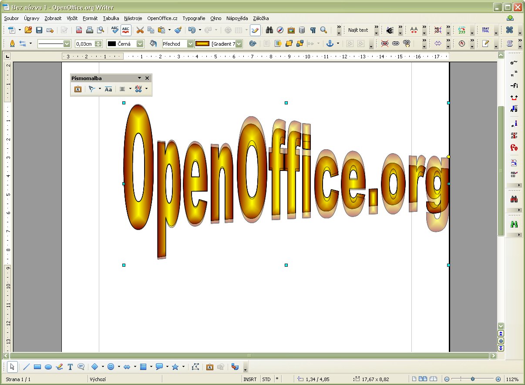Expand the Basic Shapes arrow in the Drawing toolbar
525x385 pixels.
tap(102, 367)
